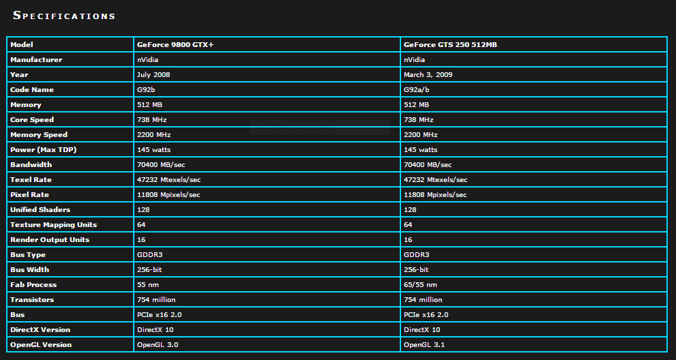Click "PCIe x16 2.0" in the 9800 GTX+ column
The width and height of the screenshot is (676, 360).
coord(159,315)
